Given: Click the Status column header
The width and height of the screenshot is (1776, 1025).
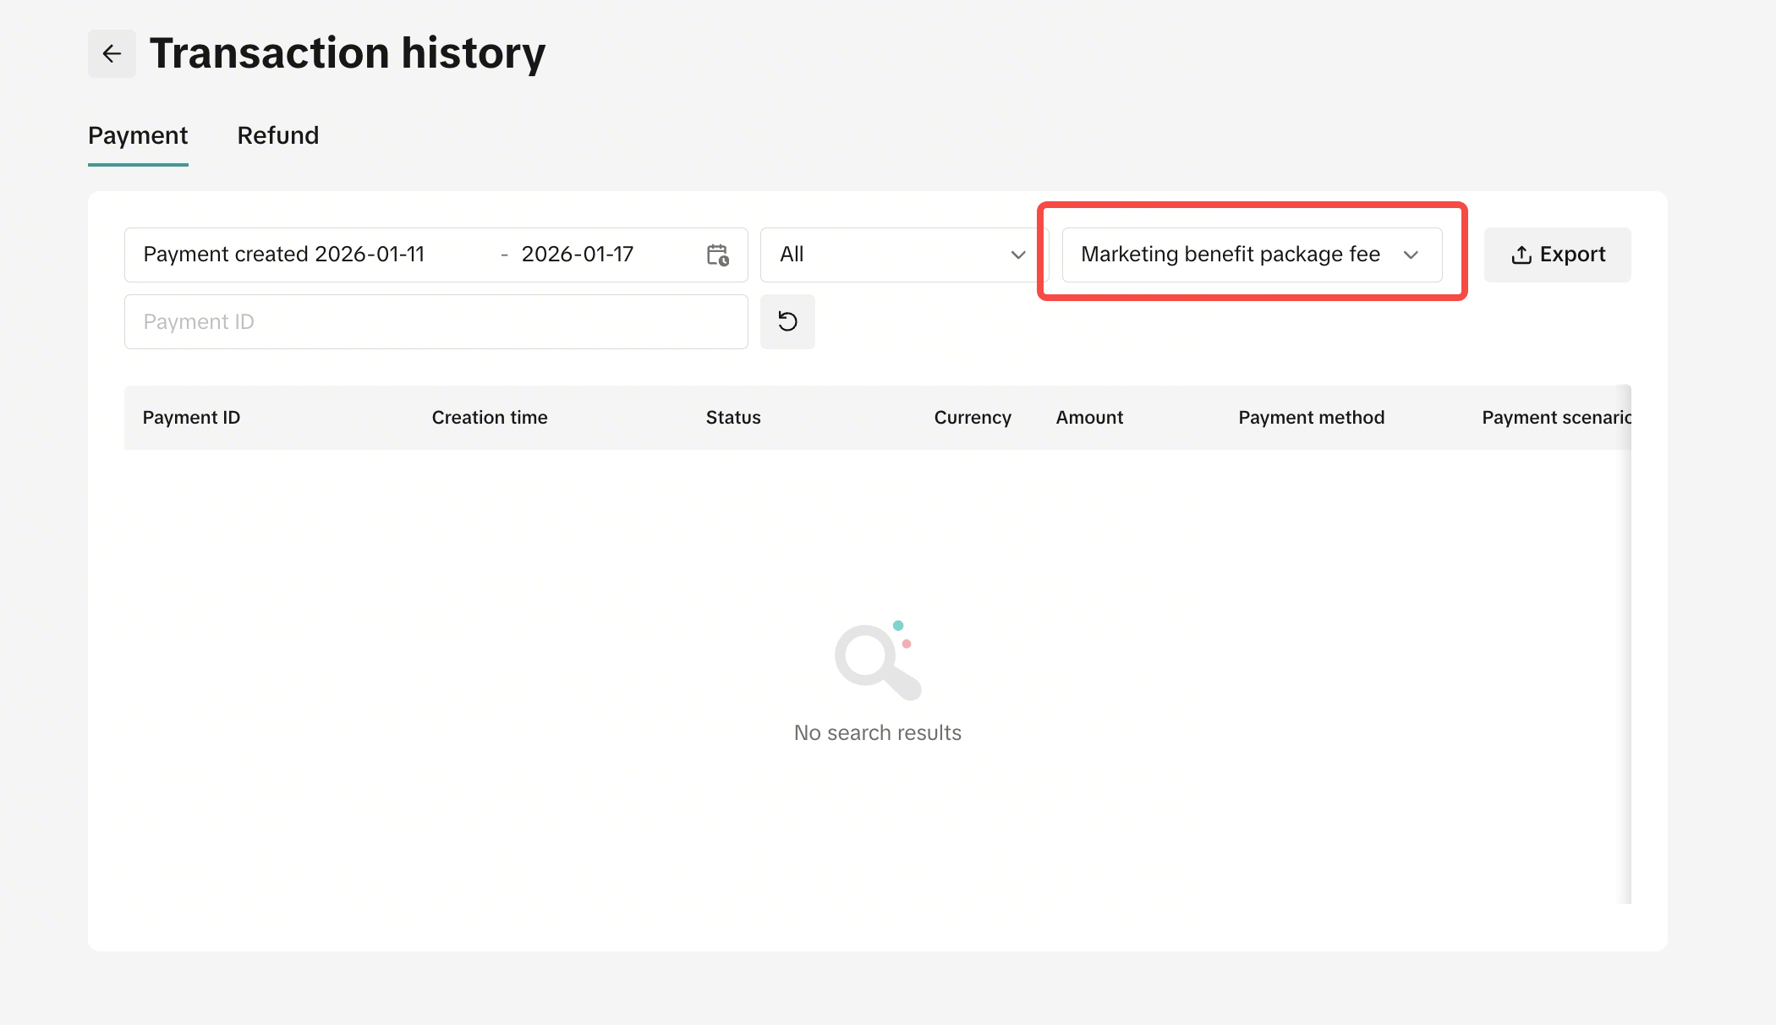Looking at the screenshot, I should click(733, 418).
